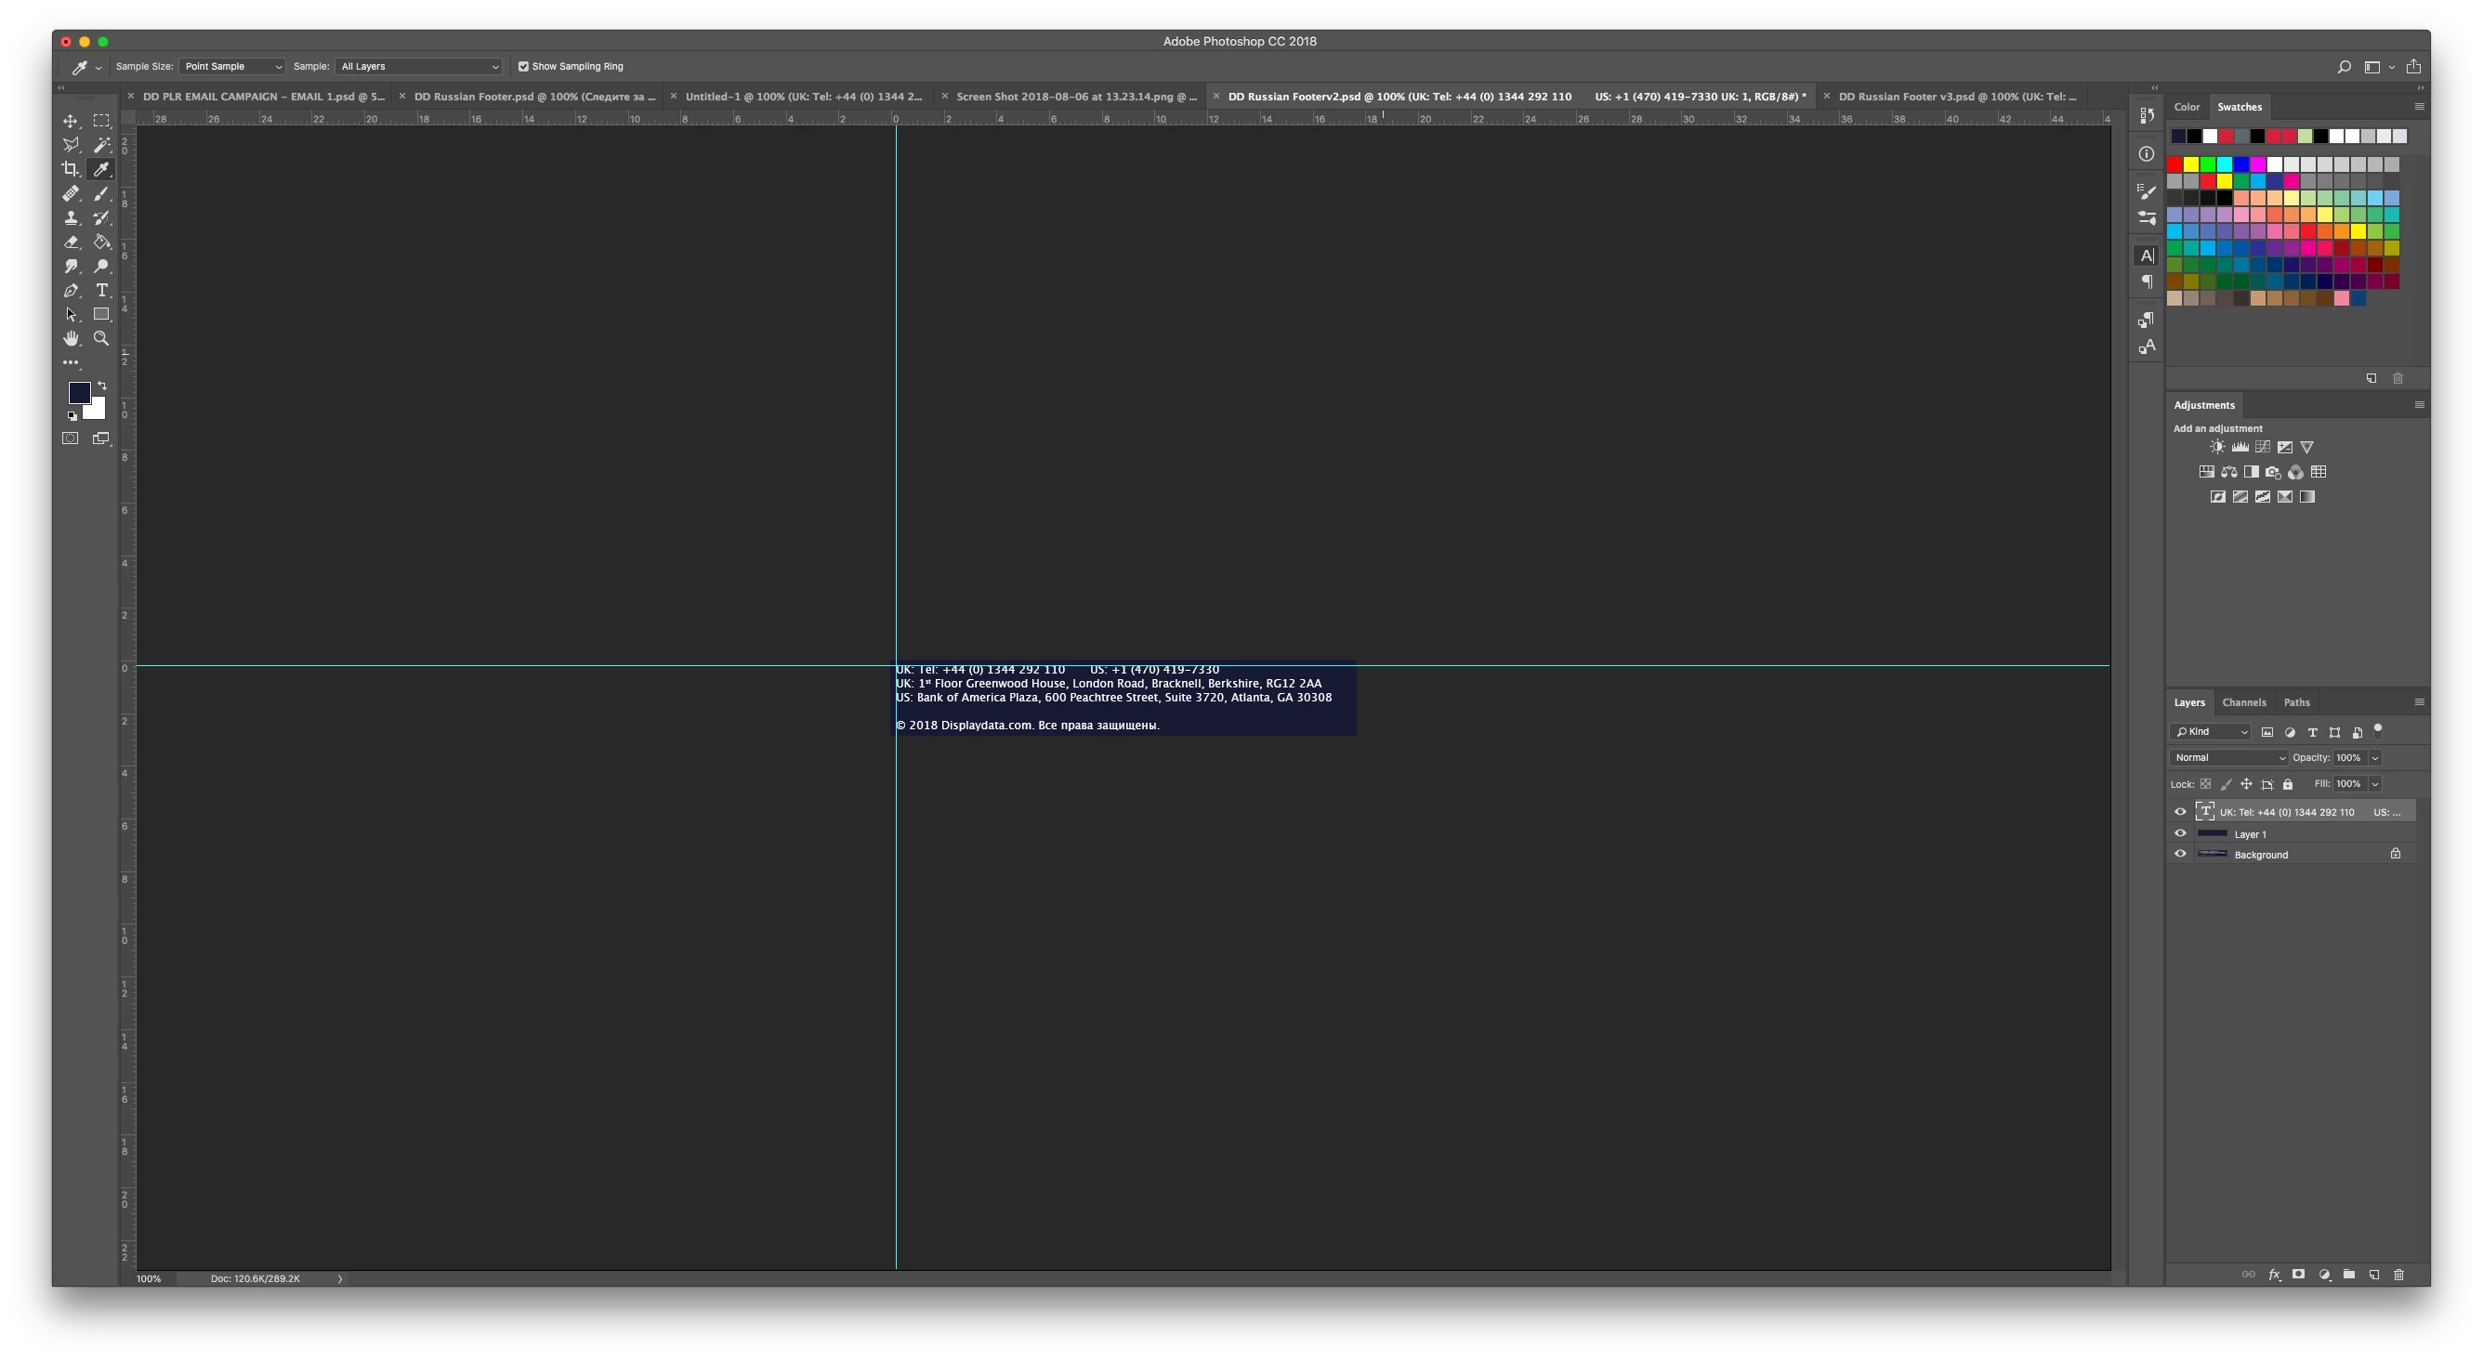This screenshot has height=1361, width=2483.
Task: Switch to DD Russian Footer v3.psd tab
Action: [x=1956, y=97]
